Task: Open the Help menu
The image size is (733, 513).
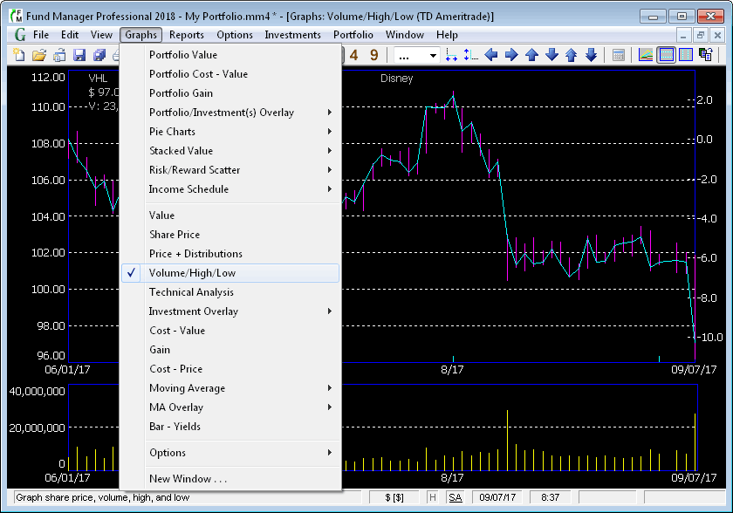Action: [447, 35]
